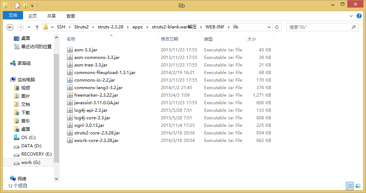Image resolution: width=366 pixels, height=193 pixels.
Task: Select the commons-io-2.2.jar file icon
Action: 70,80
